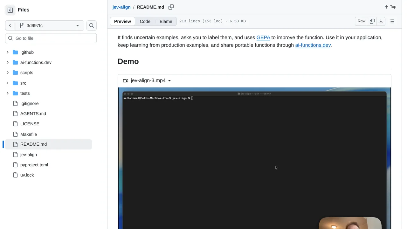Click the LICENSE file icon
The height and width of the screenshot is (229, 407).
(15, 124)
